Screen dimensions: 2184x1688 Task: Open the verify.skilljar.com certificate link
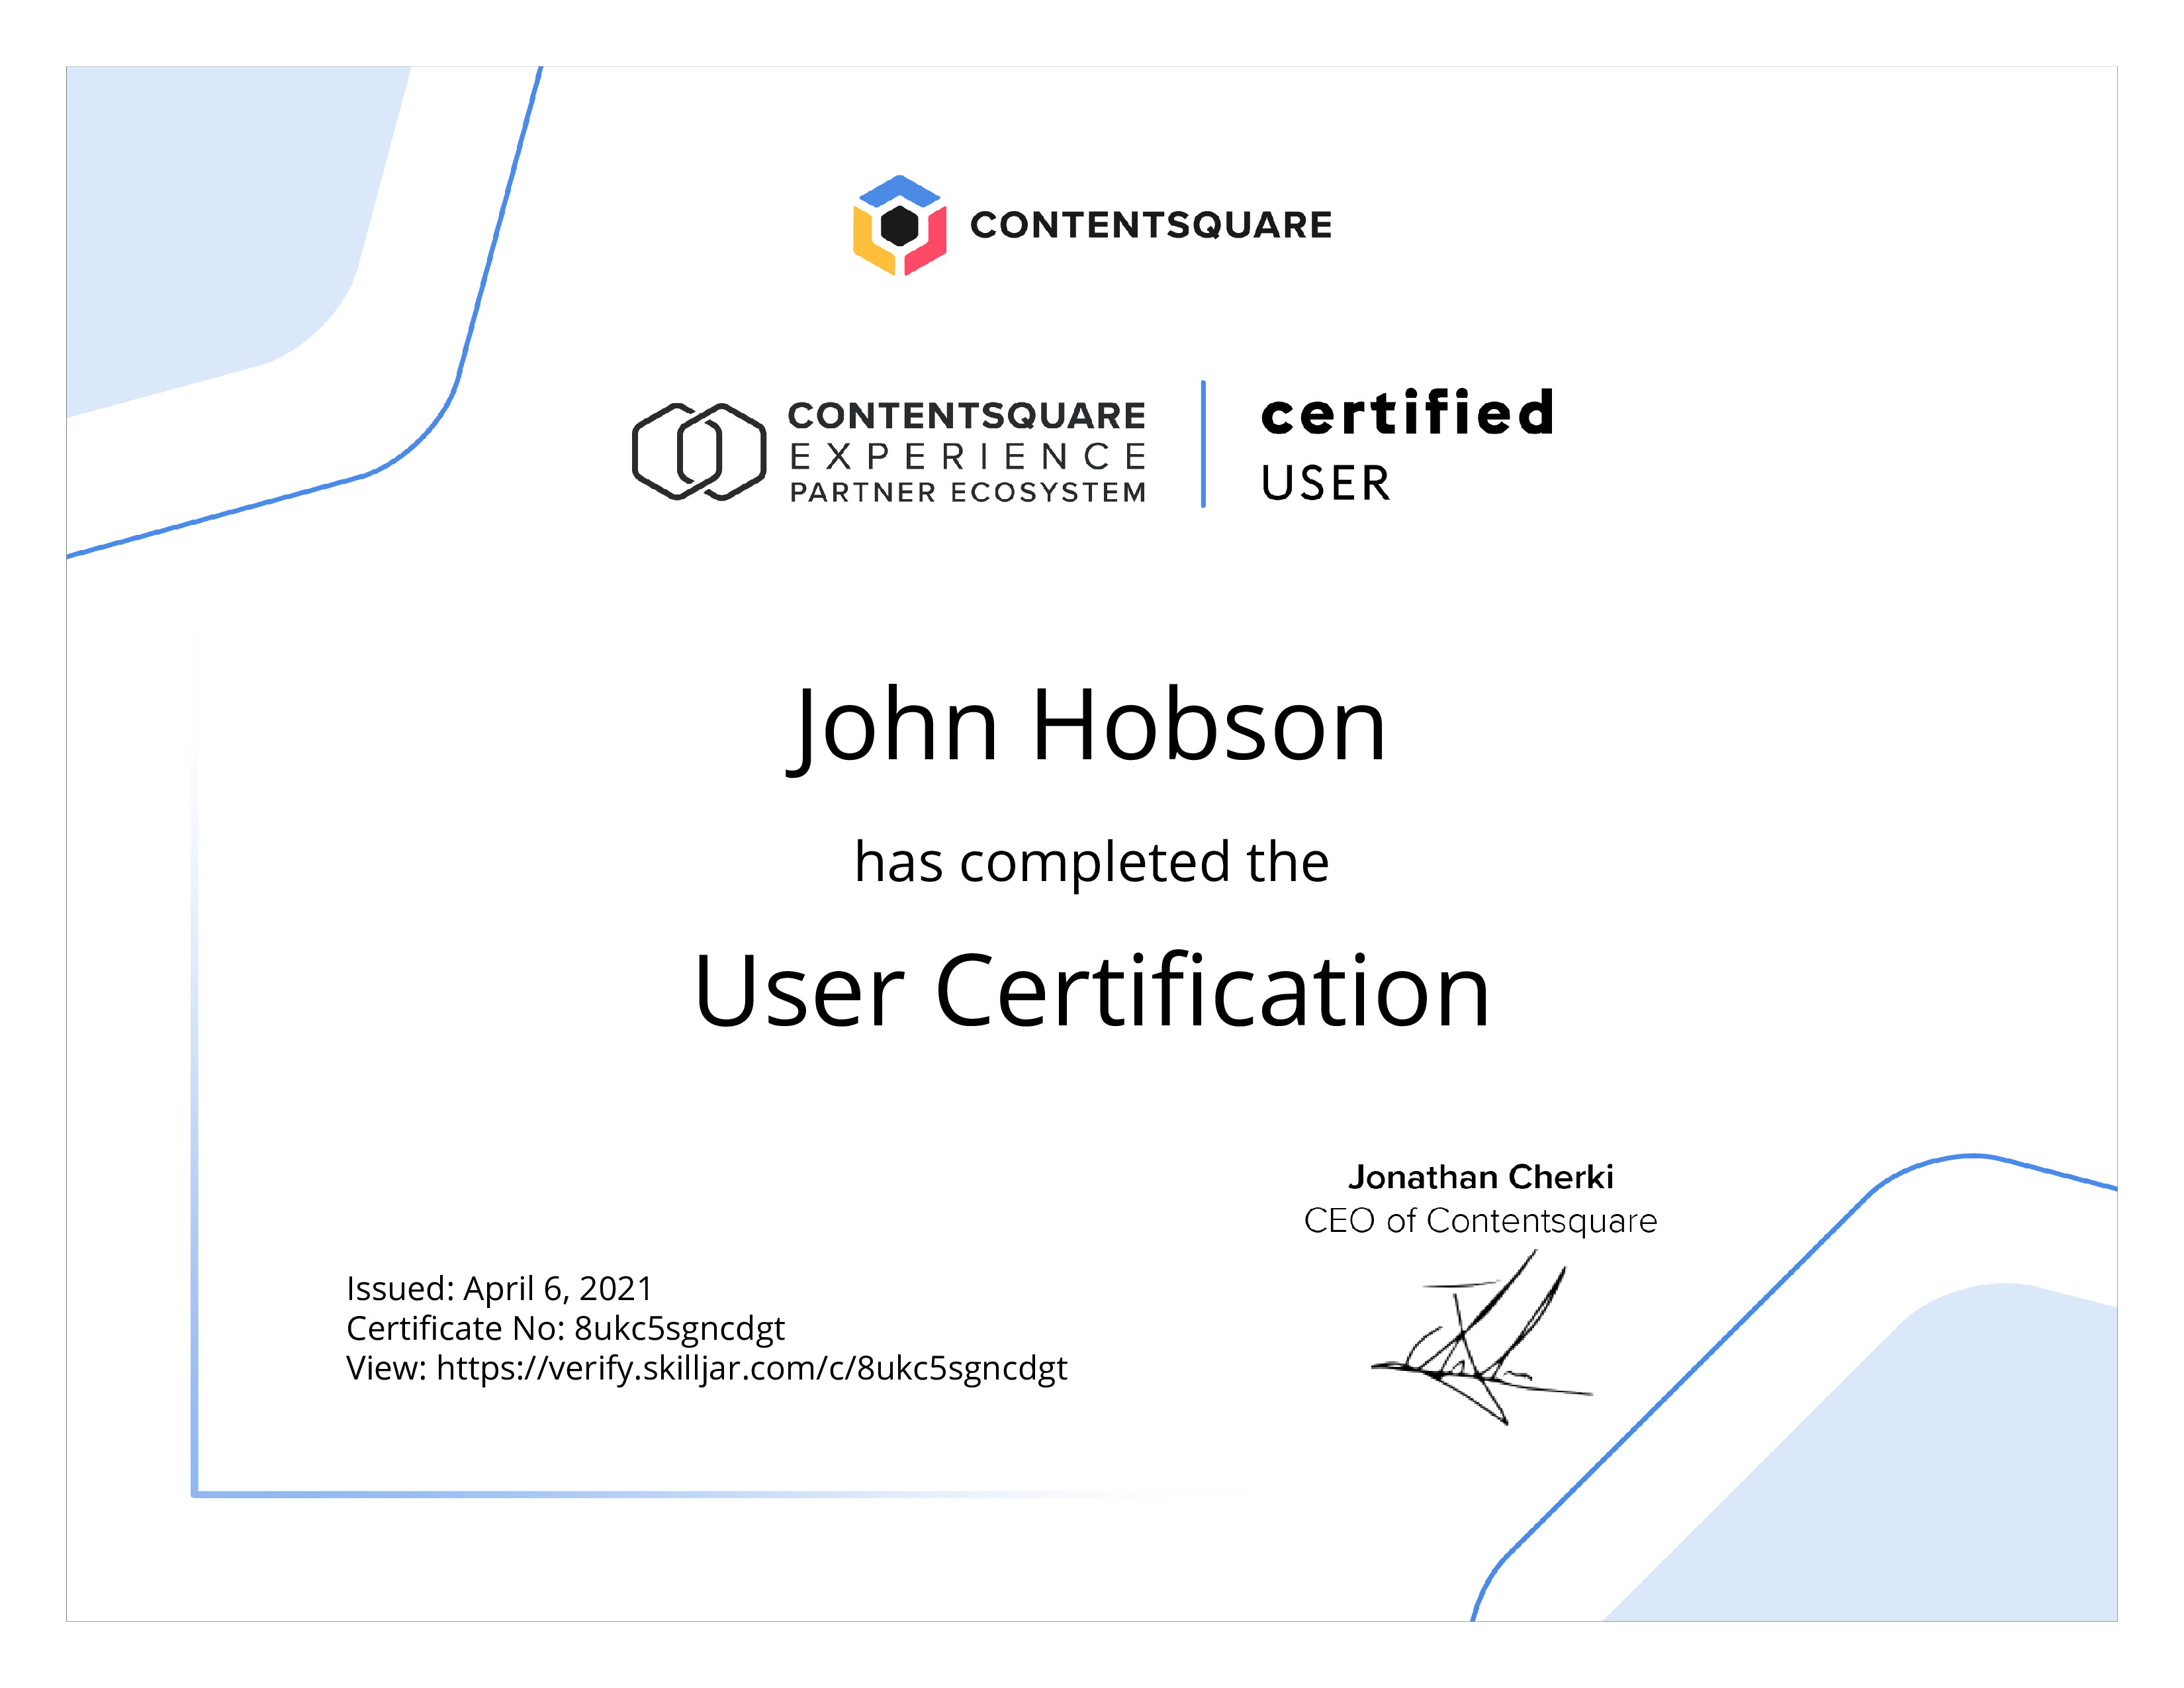[752, 1368]
